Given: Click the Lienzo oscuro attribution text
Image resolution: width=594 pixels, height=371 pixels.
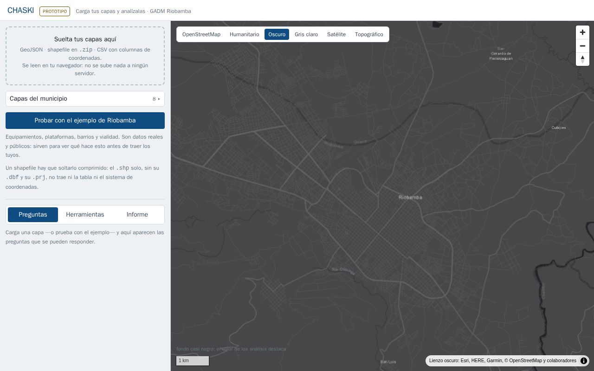Looking at the screenshot, I should pyautogui.click(x=503, y=361).
